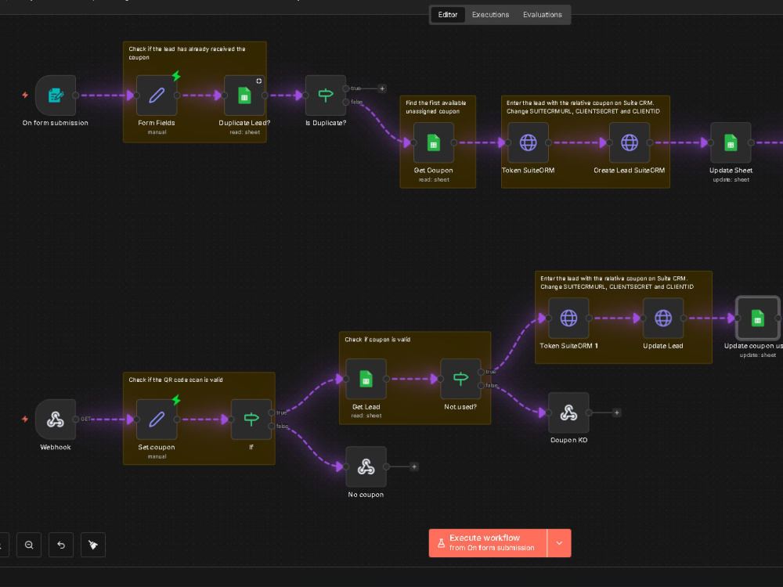Viewport: 783px width, 587px height.
Task: Click the pinned-data lightning badge on Set coupon
Action: tap(176, 400)
